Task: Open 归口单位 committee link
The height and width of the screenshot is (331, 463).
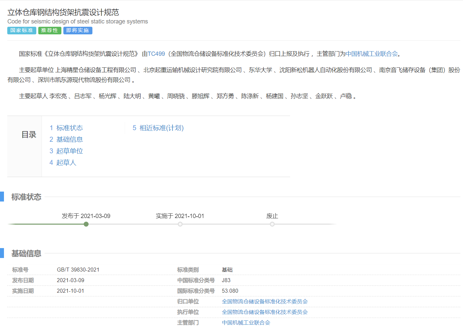Action: [265, 302]
